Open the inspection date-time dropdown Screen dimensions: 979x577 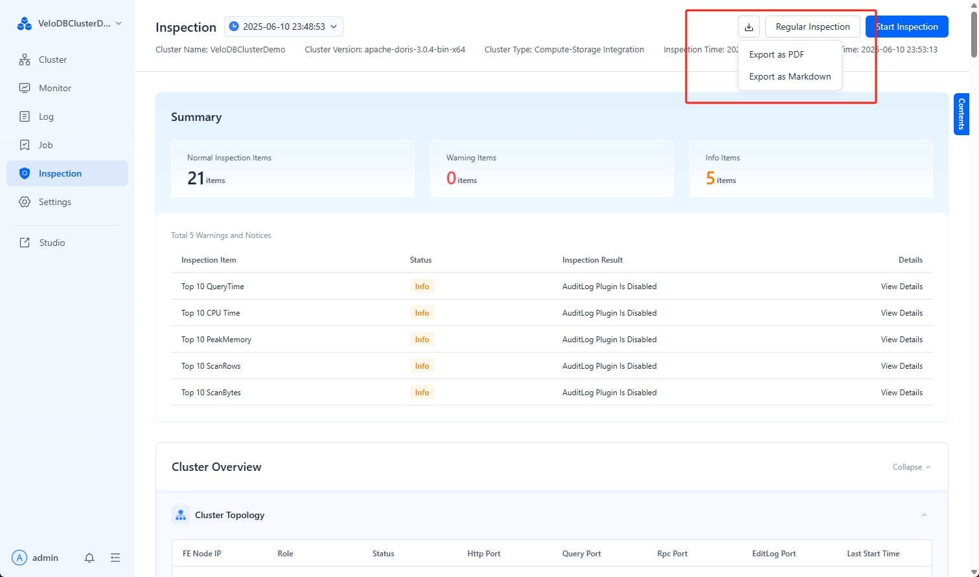(x=284, y=27)
